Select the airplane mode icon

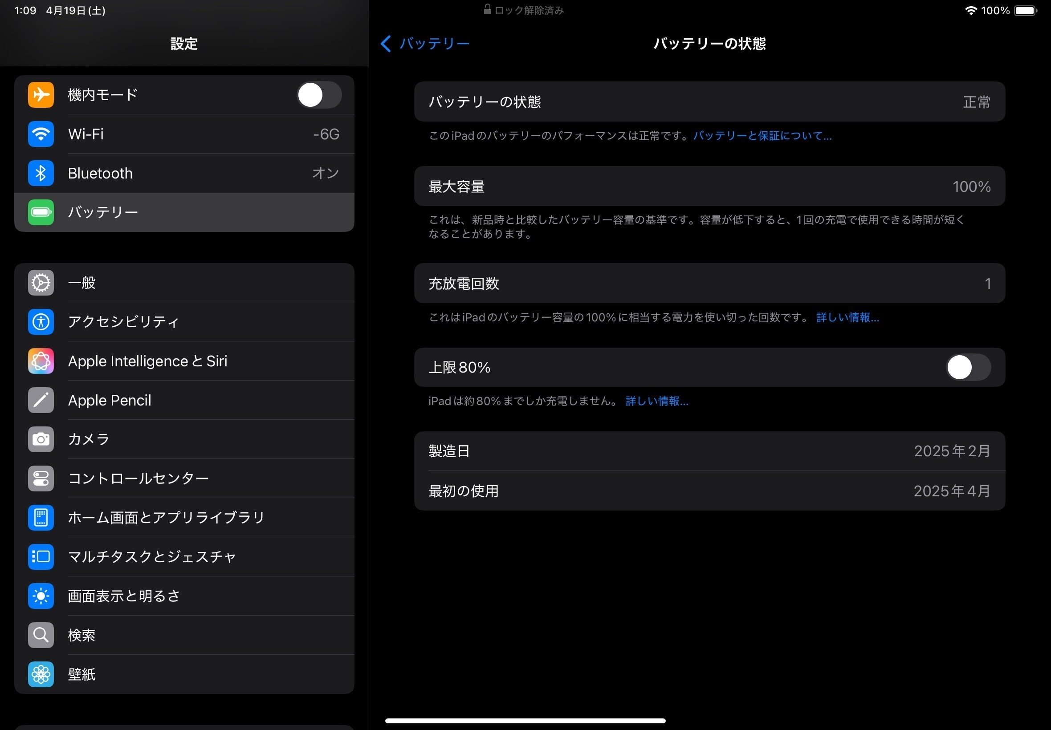pos(41,95)
